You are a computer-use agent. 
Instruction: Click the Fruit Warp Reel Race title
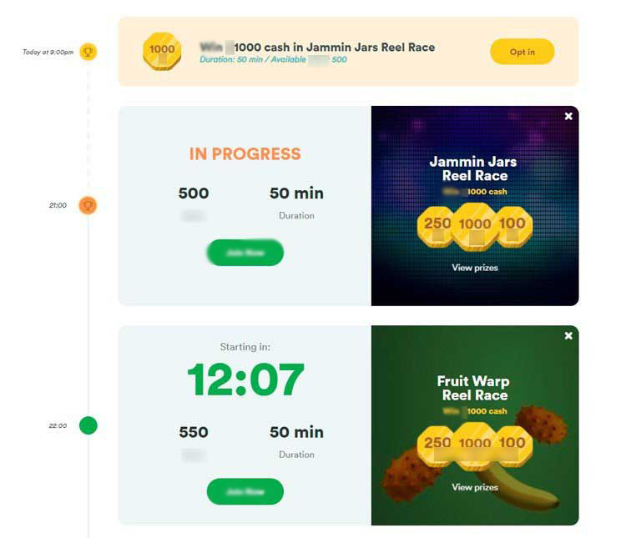[475, 388]
